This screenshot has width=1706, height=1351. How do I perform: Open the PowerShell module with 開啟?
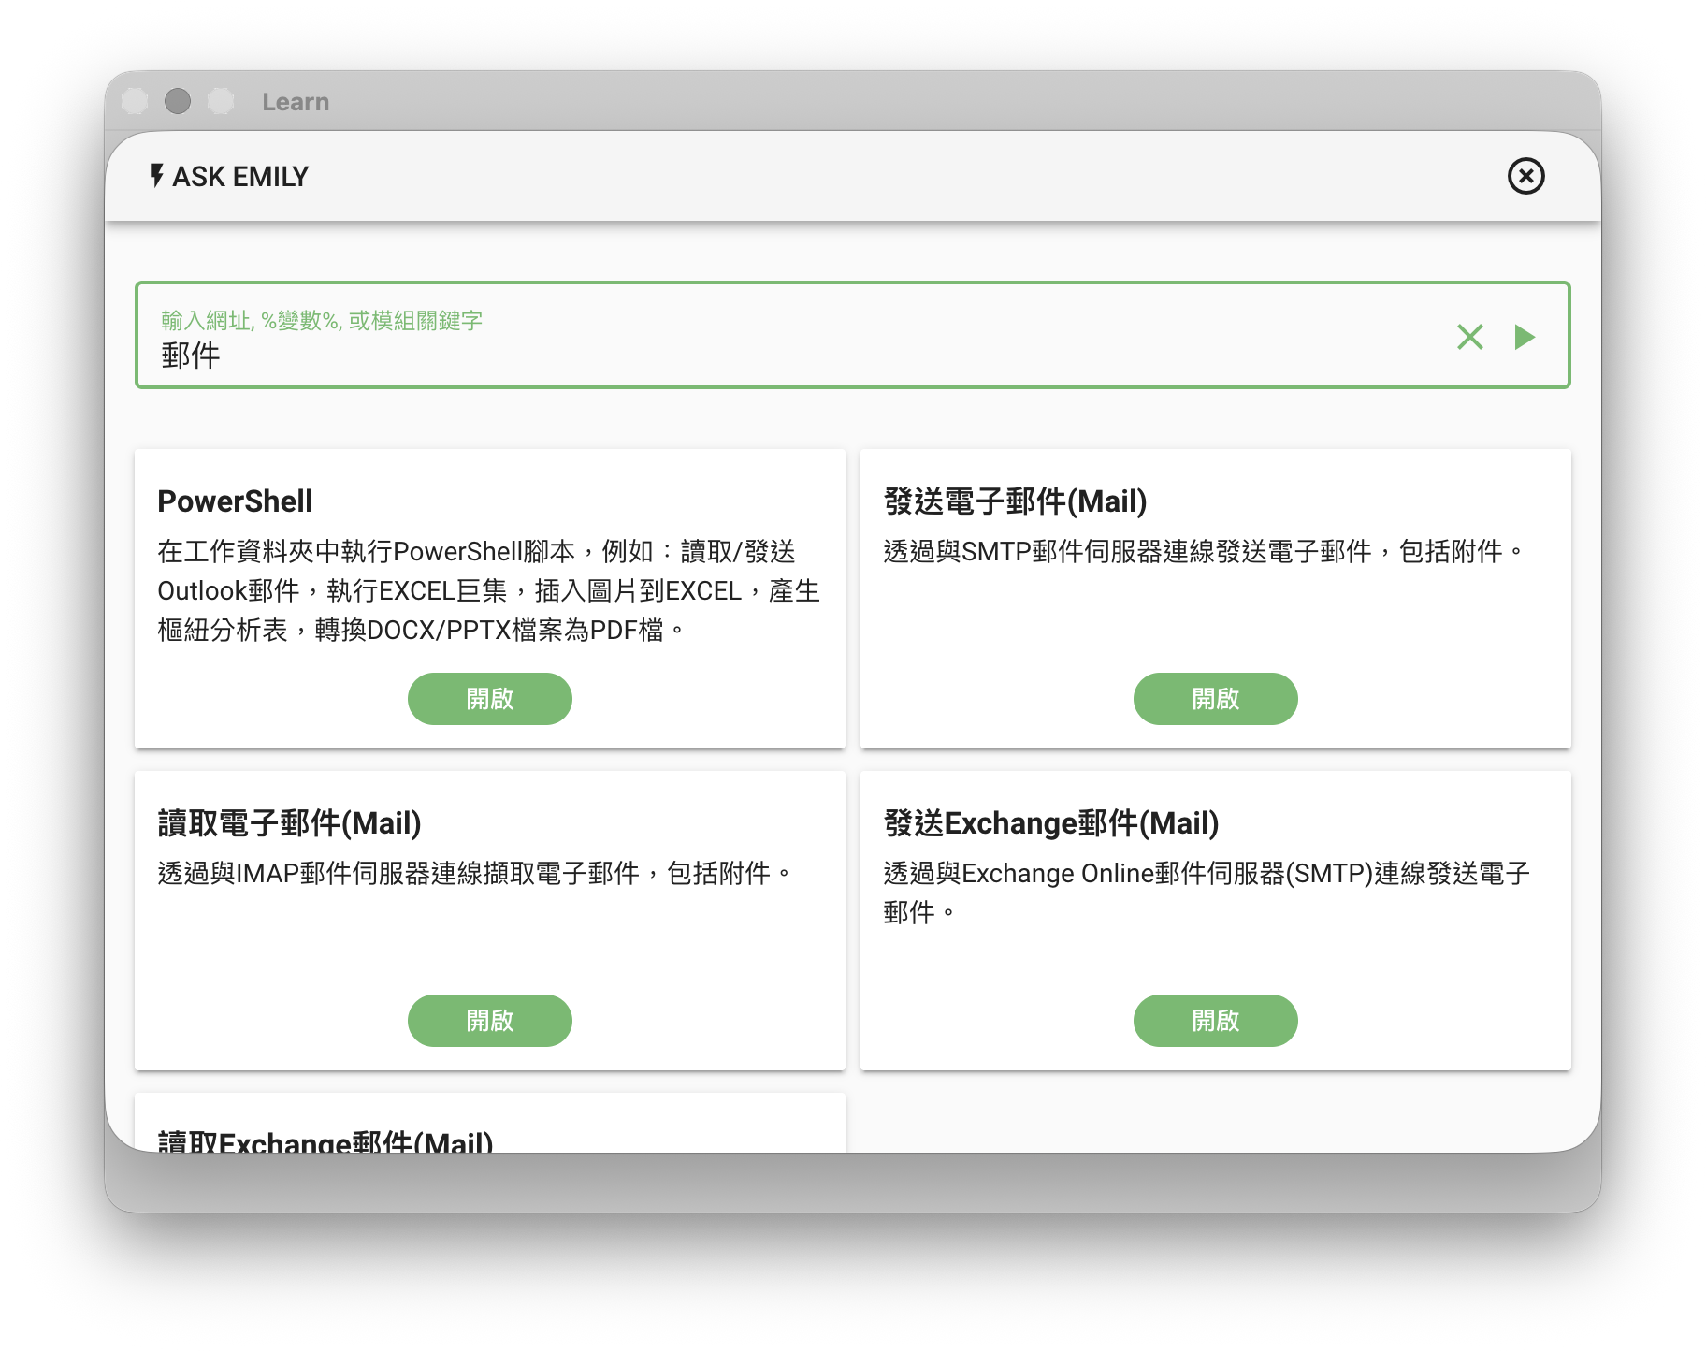(x=489, y=699)
